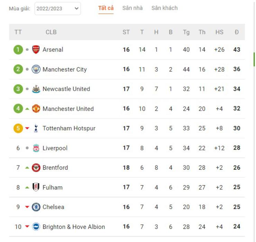Click the Chelsea club crest icon
The width and height of the screenshot is (256, 242).
(36, 207)
